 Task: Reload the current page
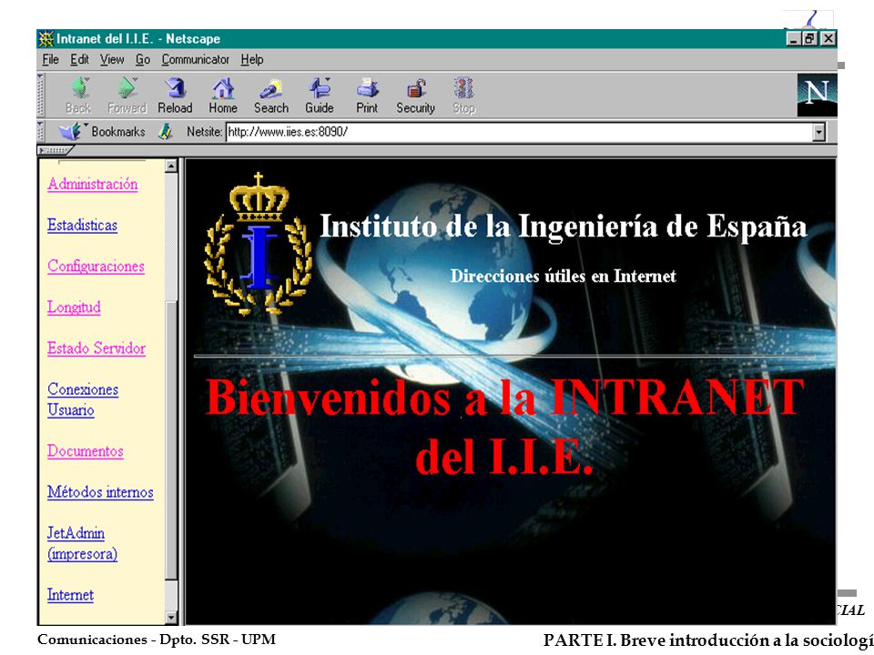coord(175,96)
